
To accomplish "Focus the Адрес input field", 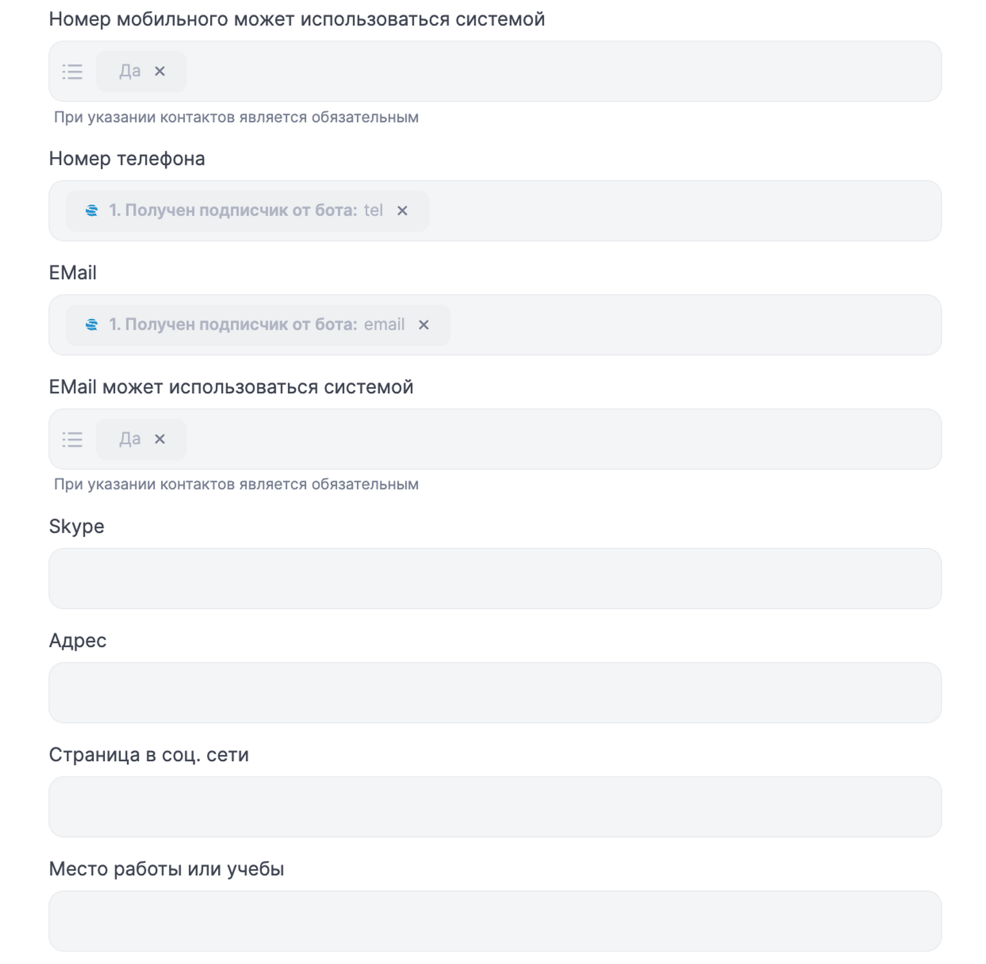I will (x=495, y=693).
